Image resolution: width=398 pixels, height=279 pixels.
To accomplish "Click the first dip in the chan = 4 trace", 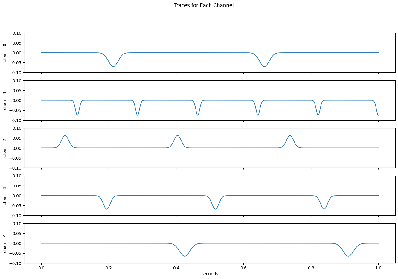I will pyautogui.click(x=185, y=250).
